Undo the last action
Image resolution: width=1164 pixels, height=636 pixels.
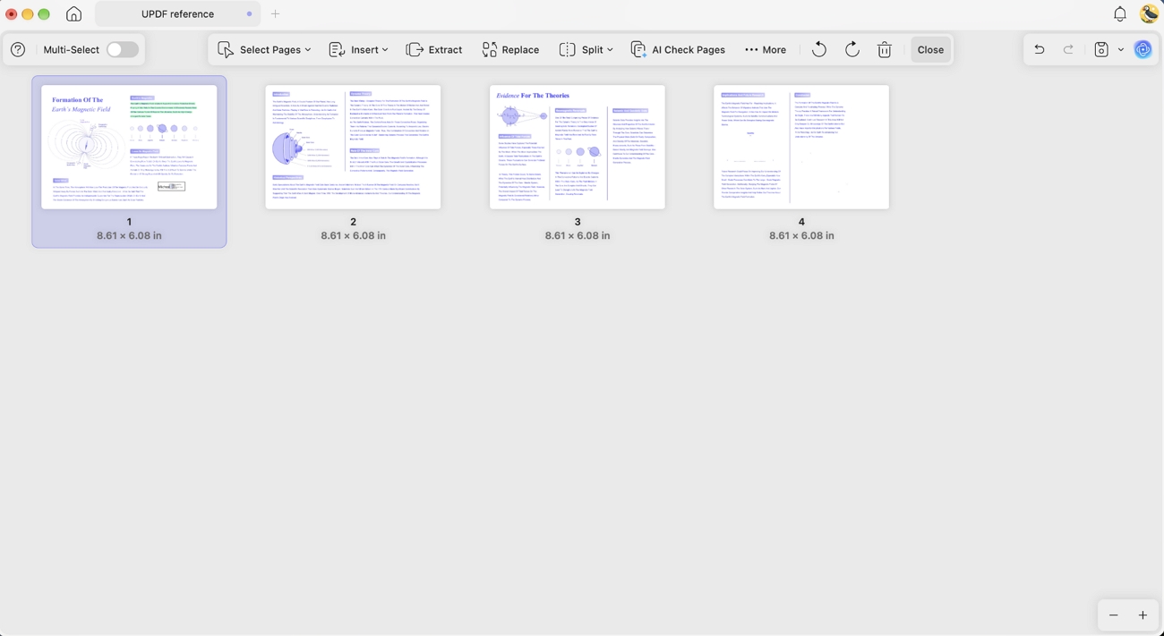[x=1040, y=50]
